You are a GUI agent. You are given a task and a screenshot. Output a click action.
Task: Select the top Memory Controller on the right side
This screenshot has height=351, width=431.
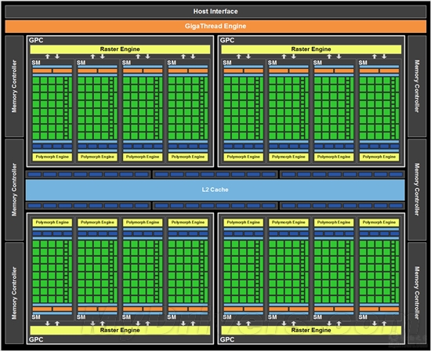coord(417,86)
